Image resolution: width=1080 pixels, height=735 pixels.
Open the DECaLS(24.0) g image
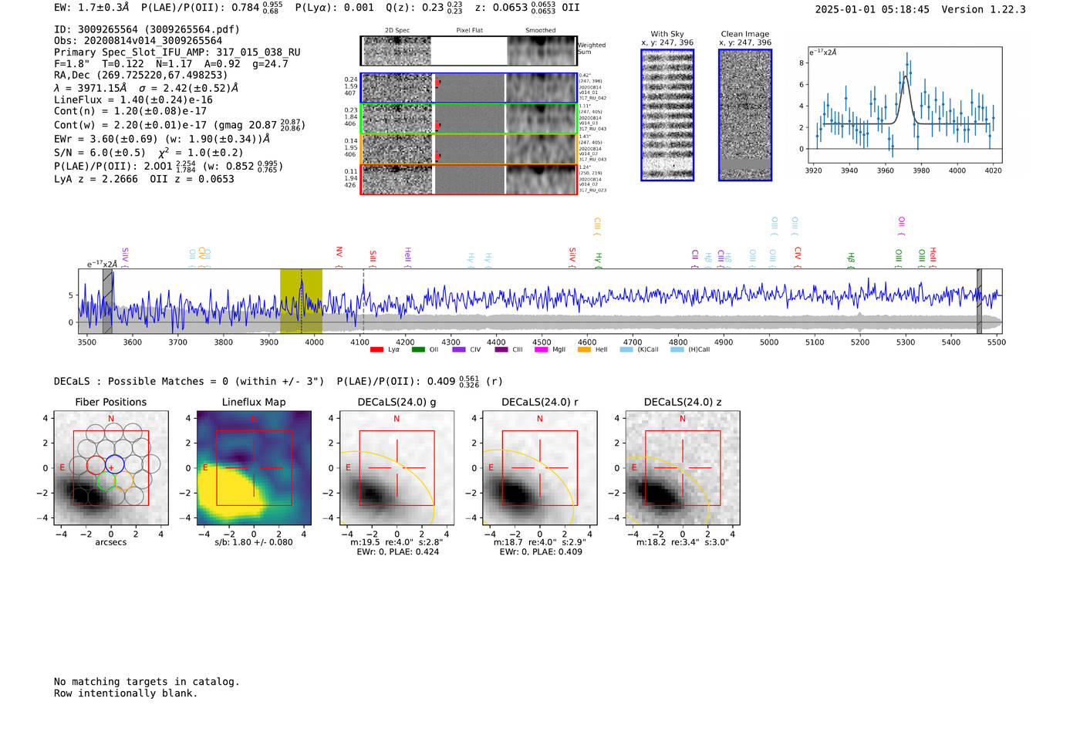click(x=397, y=467)
